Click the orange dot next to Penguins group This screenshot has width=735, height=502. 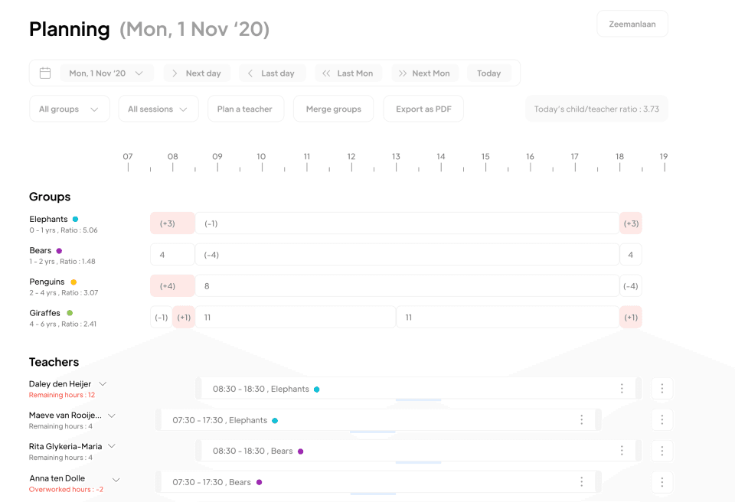(73, 282)
